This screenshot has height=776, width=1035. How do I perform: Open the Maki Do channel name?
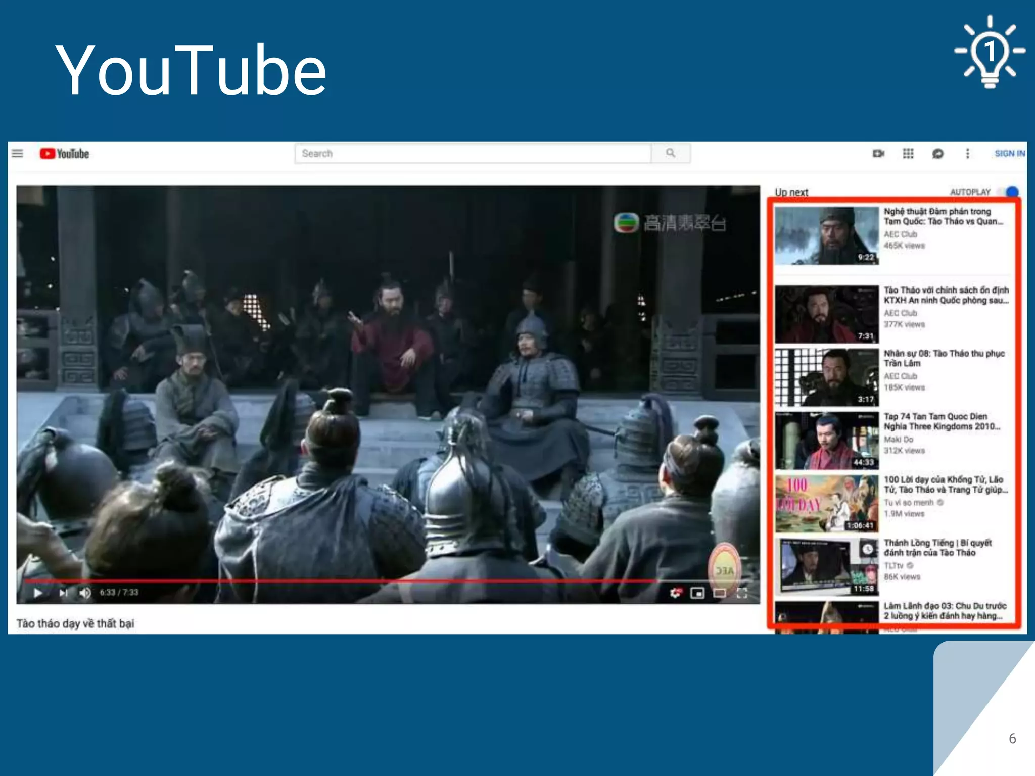pyautogui.click(x=898, y=440)
